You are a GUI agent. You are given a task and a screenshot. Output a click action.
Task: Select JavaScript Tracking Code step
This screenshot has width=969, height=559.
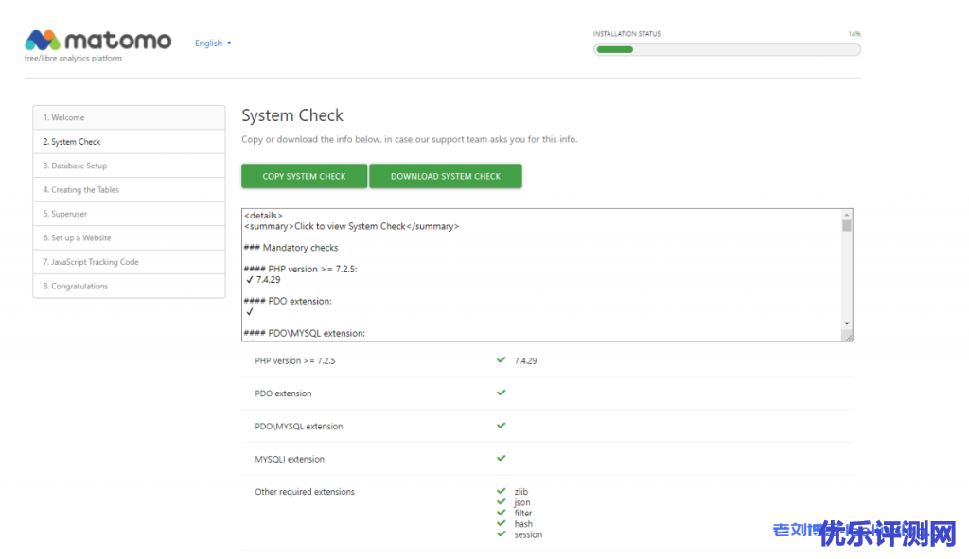pos(129,262)
